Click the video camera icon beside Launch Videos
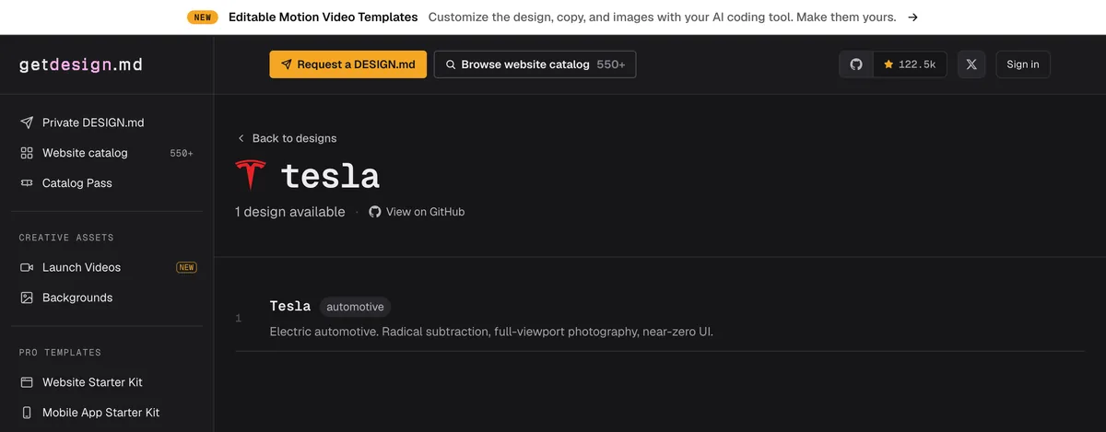Image resolution: width=1106 pixels, height=432 pixels. [x=27, y=267]
